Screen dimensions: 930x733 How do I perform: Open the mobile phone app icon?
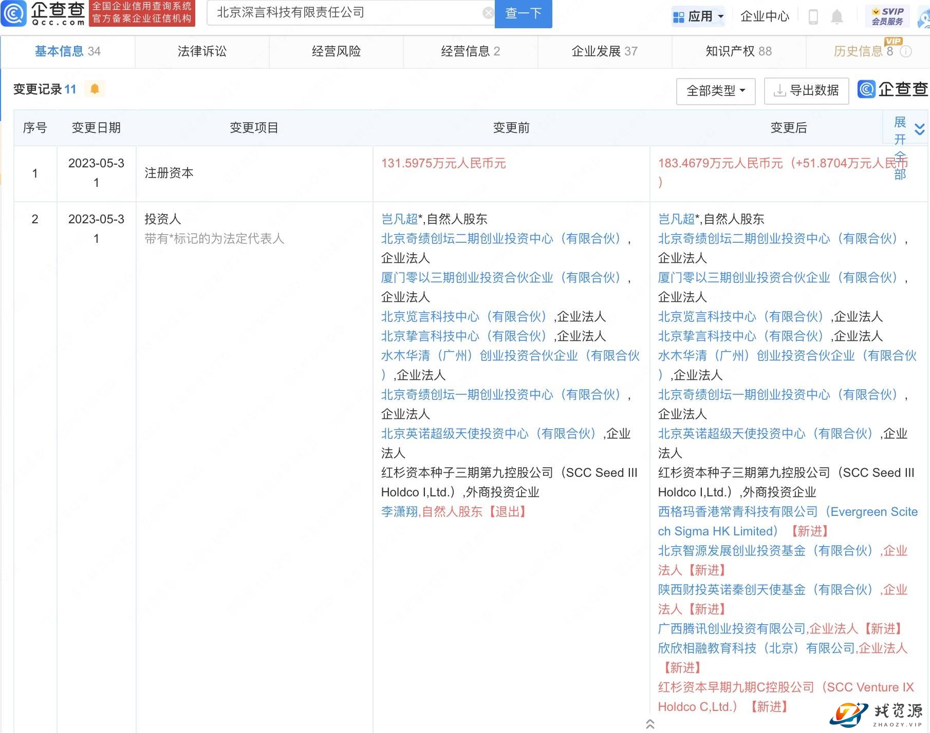pos(813,16)
